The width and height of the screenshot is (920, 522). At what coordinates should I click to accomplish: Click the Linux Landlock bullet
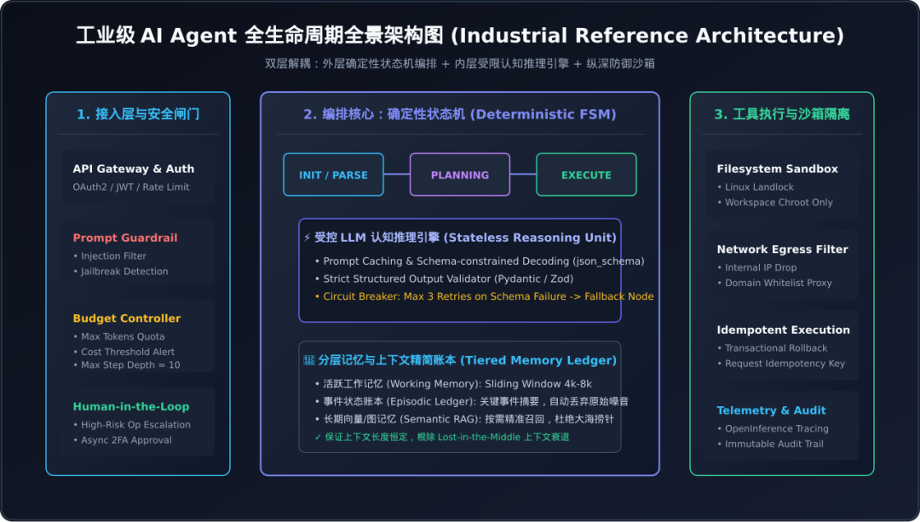coord(755,187)
